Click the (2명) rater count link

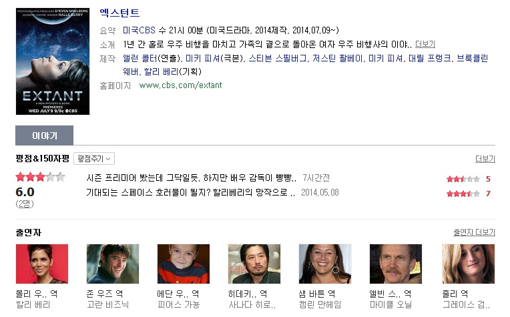tap(25, 204)
